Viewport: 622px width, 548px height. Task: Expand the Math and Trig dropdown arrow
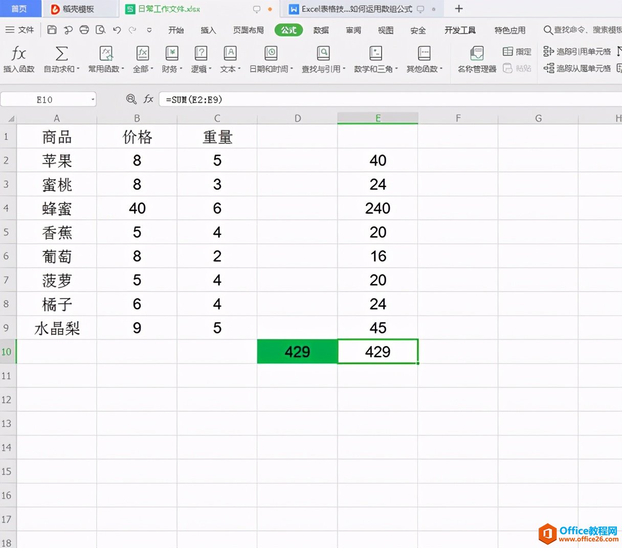pos(396,69)
